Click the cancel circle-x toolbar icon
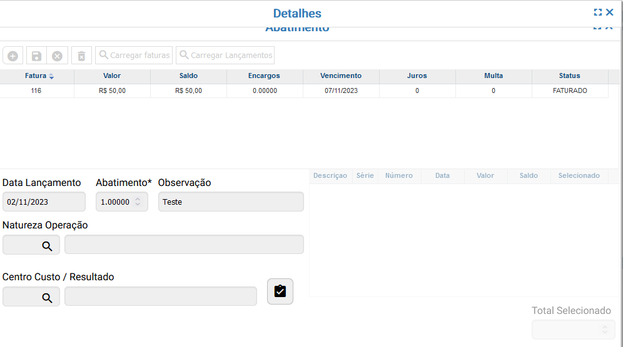The height and width of the screenshot is (347, 623). [57, 56]
